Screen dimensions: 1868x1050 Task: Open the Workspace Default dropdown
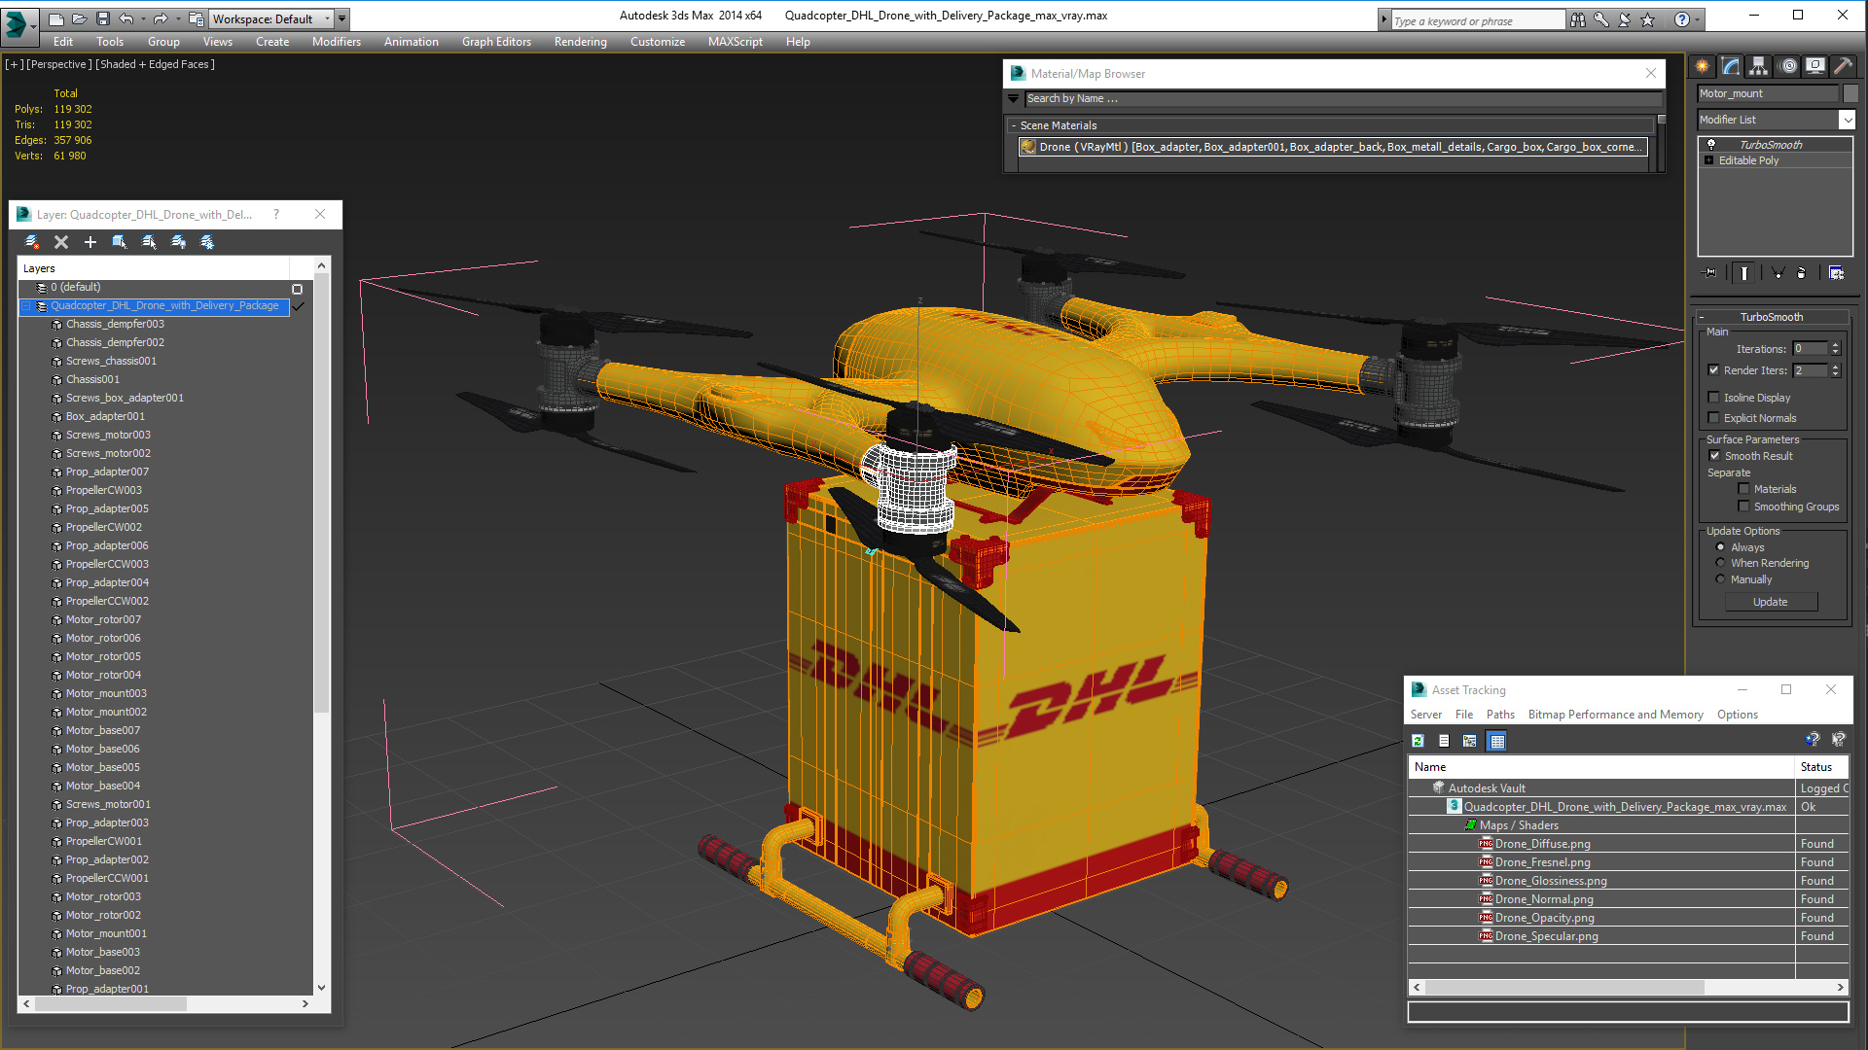pyautogui.click(x=270, y=18)
